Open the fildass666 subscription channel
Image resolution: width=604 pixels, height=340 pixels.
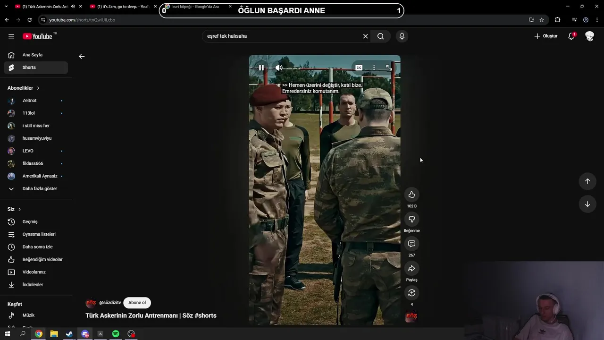point(36,163)
